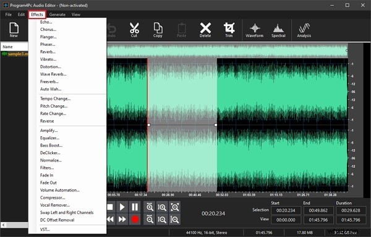371x237 pixels.
Task: Click the Cut scissors icon
Action: tap(134, 30)
